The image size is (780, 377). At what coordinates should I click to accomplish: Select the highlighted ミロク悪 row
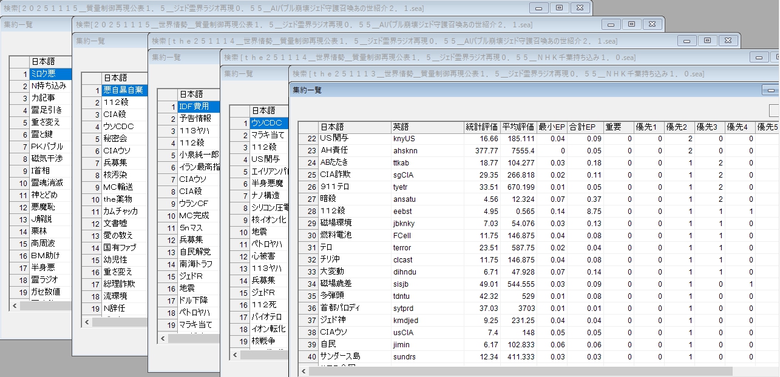pyautogui.click(x=50, y=73)
